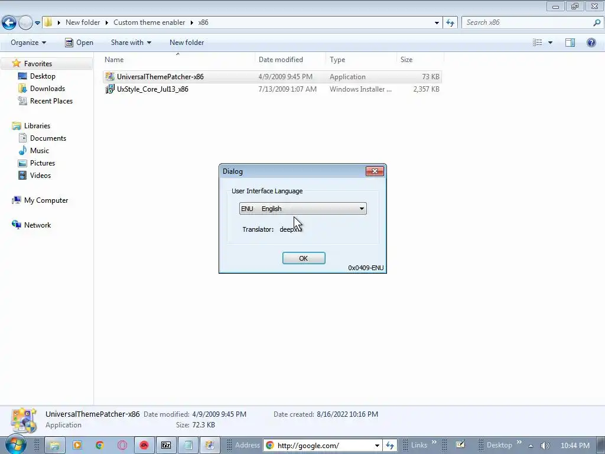Viewport: 605px width, 454px height.
Task: Open the User Interface Language dropdown
Action: point(303,209)
